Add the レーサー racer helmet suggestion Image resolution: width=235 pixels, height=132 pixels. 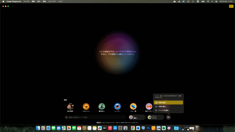tap(117, 106)
